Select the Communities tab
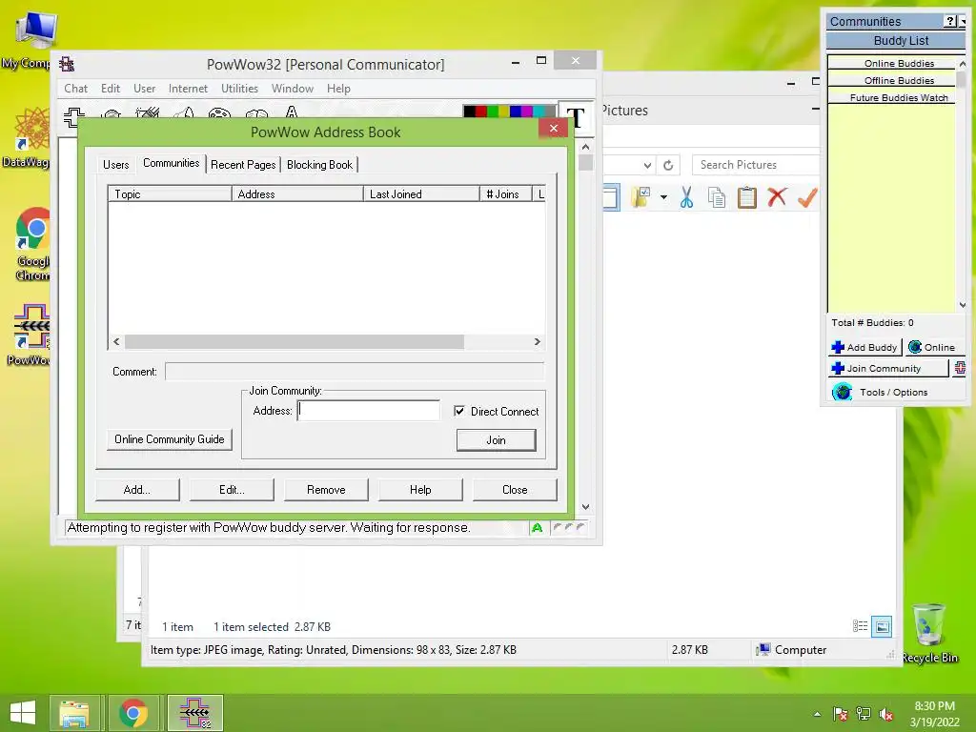The height and width of the screenshot is (732, 976). point(172,163)
